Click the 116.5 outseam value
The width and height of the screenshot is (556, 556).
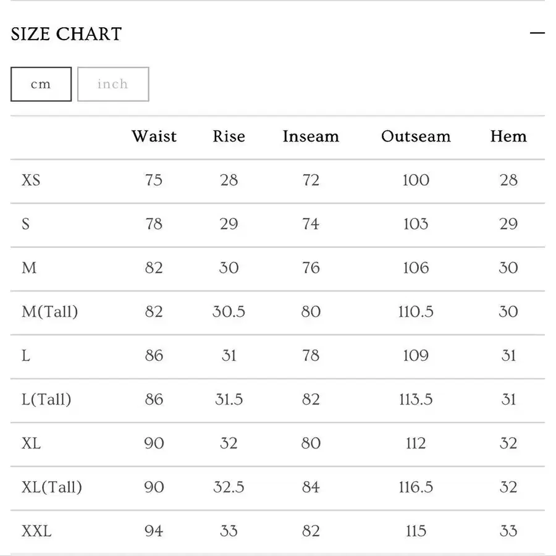(416, 487)
